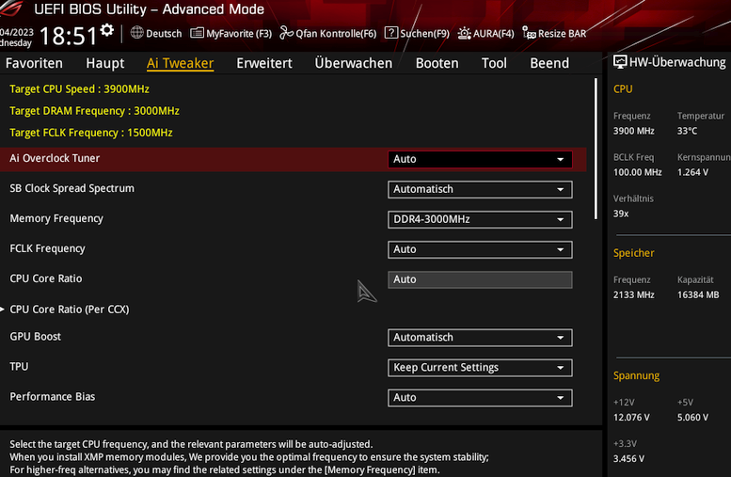Click the HW-Überwachung monitor icon
The width and height of the screenshot is (731, 477).
(x=620, y=61)
